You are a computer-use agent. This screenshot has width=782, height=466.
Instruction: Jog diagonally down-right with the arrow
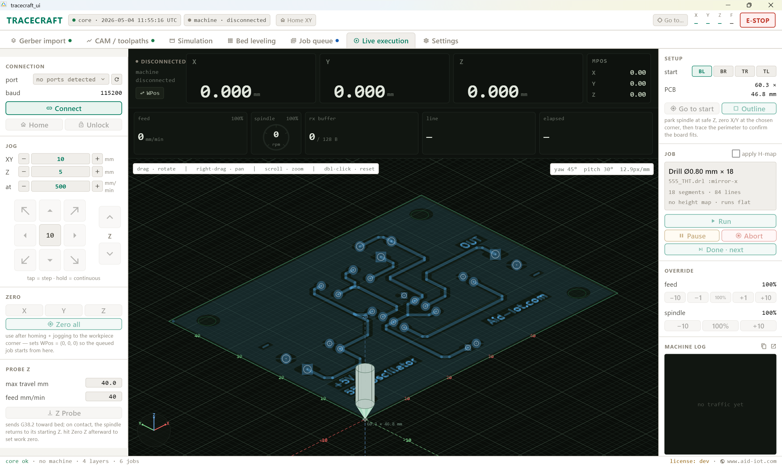(75, 260)
